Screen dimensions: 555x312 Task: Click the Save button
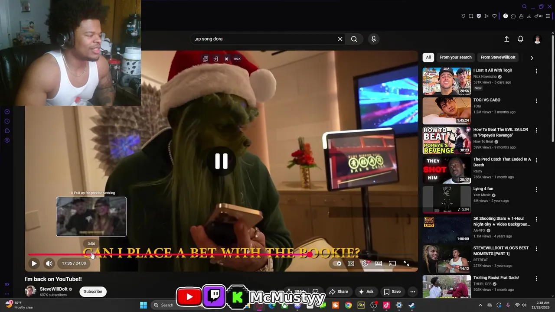(x=392, y=292)
